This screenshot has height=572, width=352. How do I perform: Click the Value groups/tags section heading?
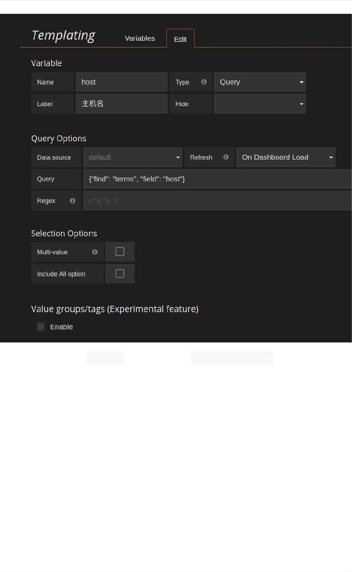(115, 309)
